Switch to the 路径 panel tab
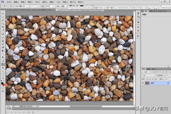171x114 pixels. pos(153,69)
